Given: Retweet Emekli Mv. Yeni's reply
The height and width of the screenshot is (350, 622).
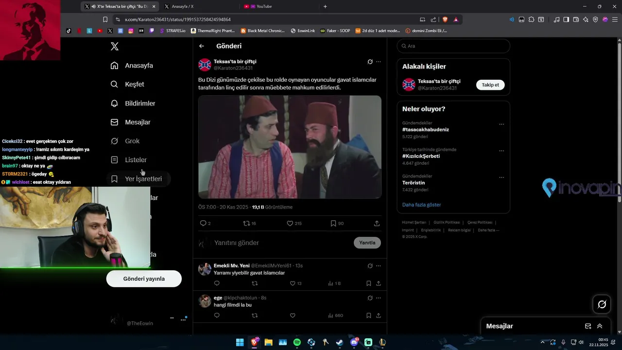Looking at the screenshot, I should (x=255, y=283).
